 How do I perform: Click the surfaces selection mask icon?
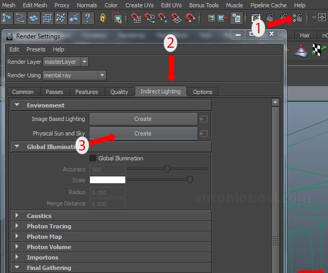34,18
